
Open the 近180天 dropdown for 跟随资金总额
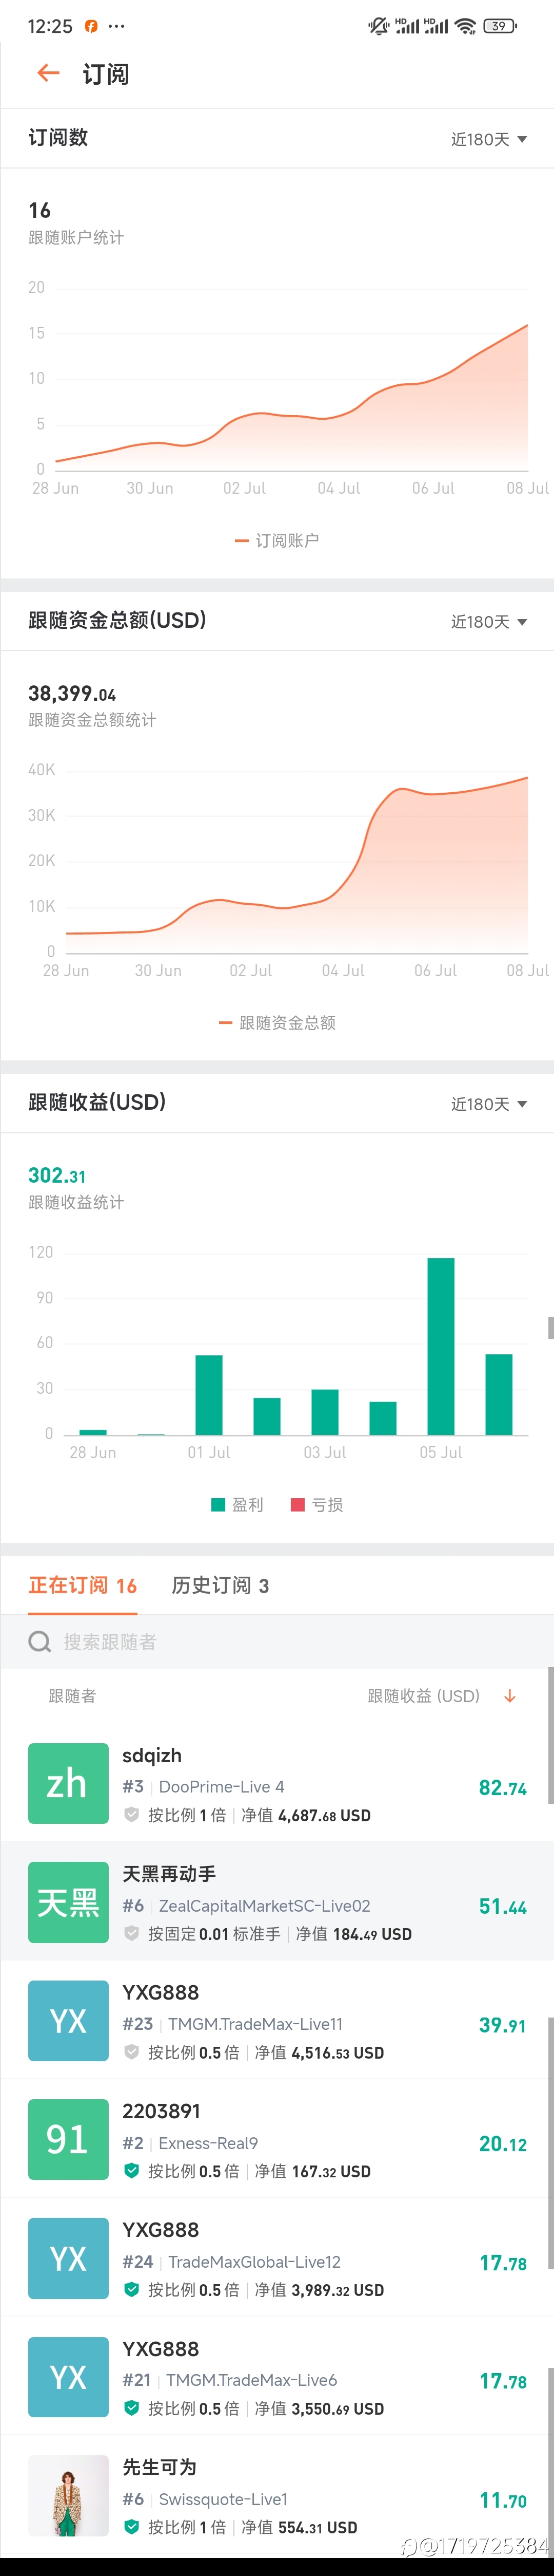tap(488, 621)
